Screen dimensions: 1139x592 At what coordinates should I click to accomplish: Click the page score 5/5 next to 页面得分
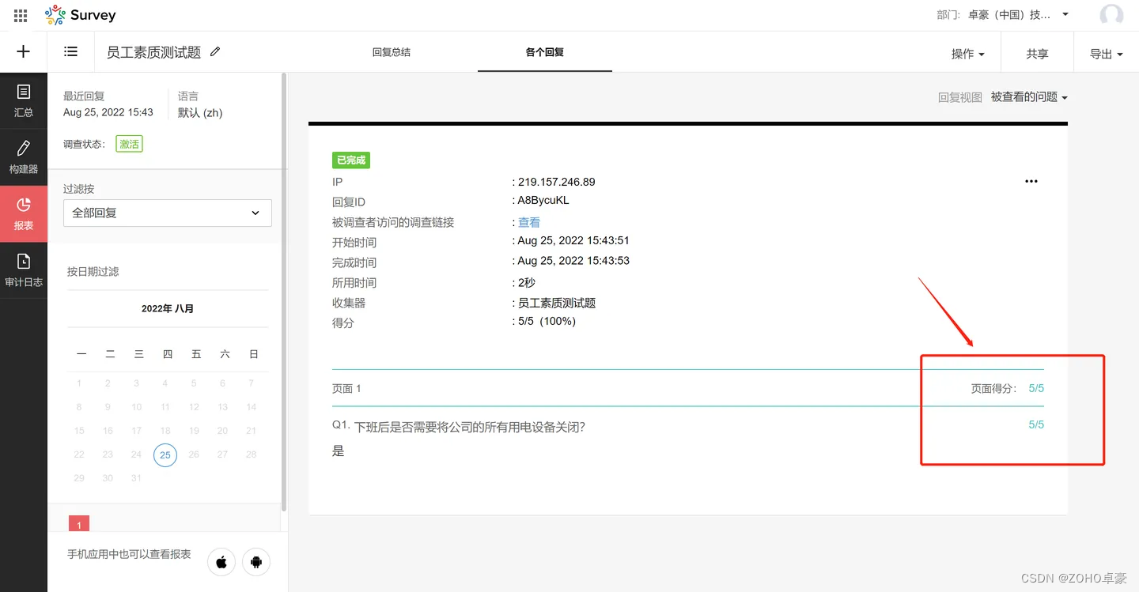tap(1036, 389)
